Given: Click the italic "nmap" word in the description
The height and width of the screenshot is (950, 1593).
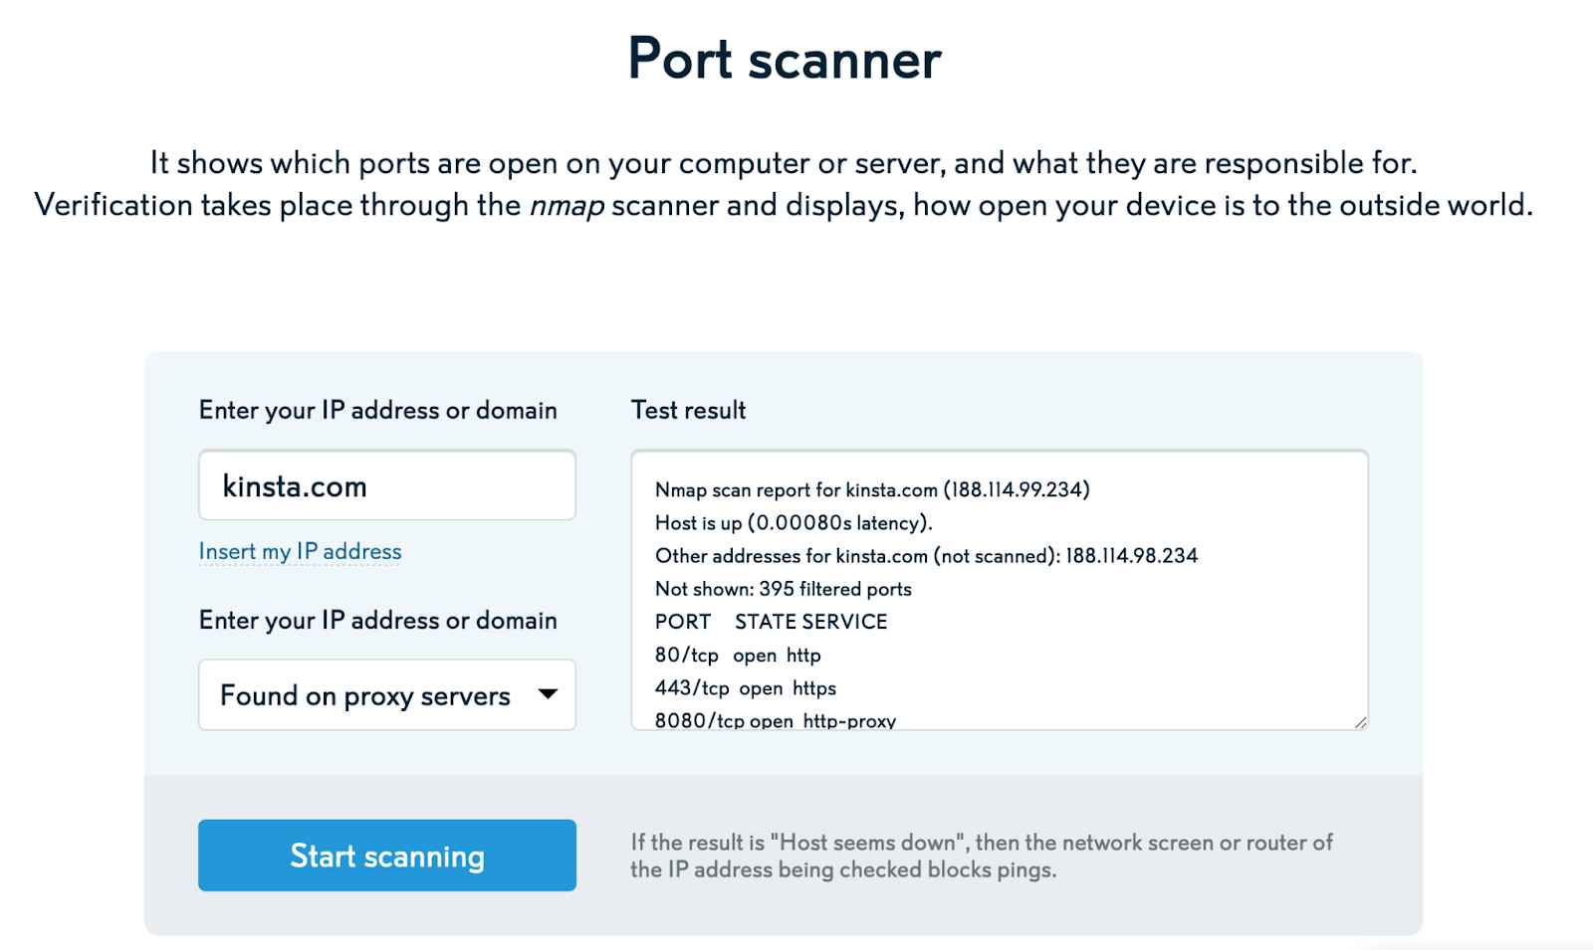Looking at the screenshot, I should 567,205.
